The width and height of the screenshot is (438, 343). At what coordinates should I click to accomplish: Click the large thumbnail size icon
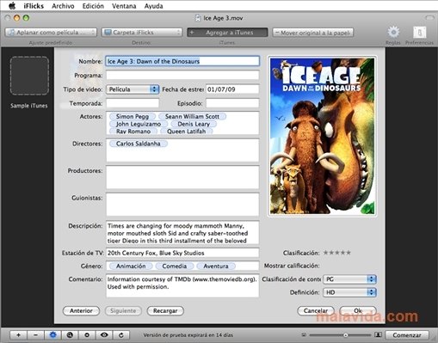[x=378, y=334]
